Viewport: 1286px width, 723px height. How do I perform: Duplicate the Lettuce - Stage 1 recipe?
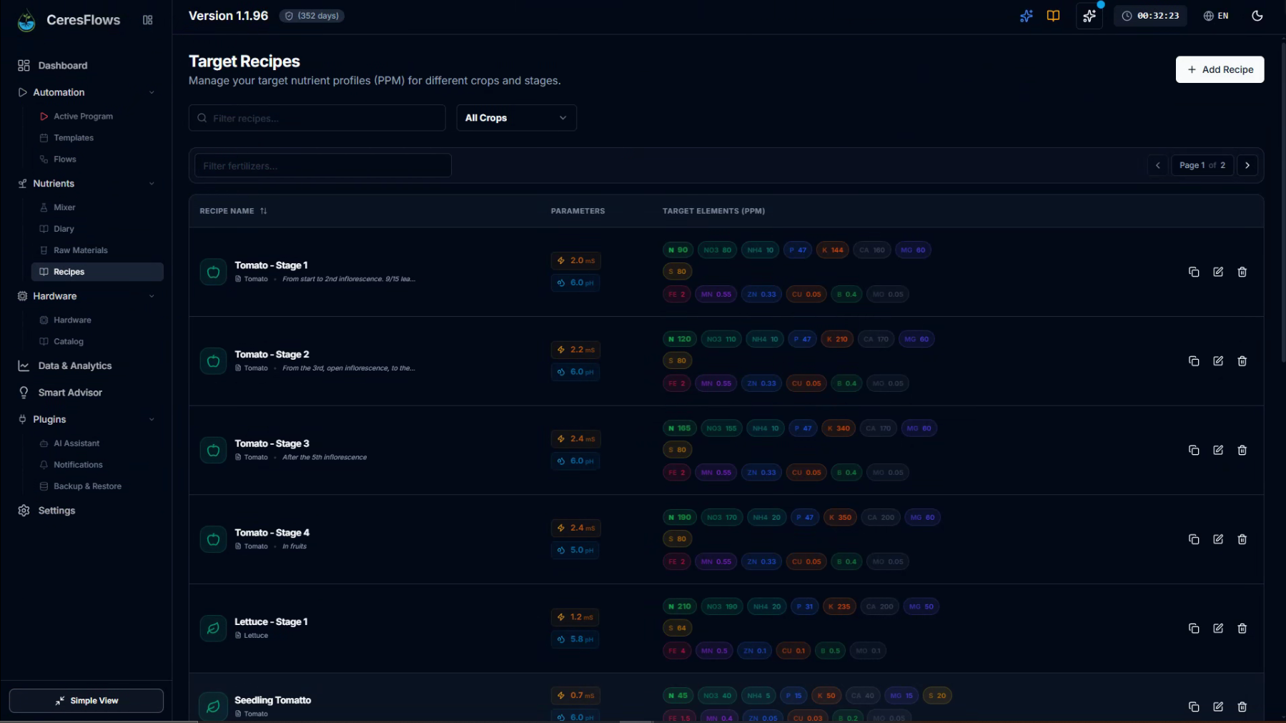[1194, 628]
